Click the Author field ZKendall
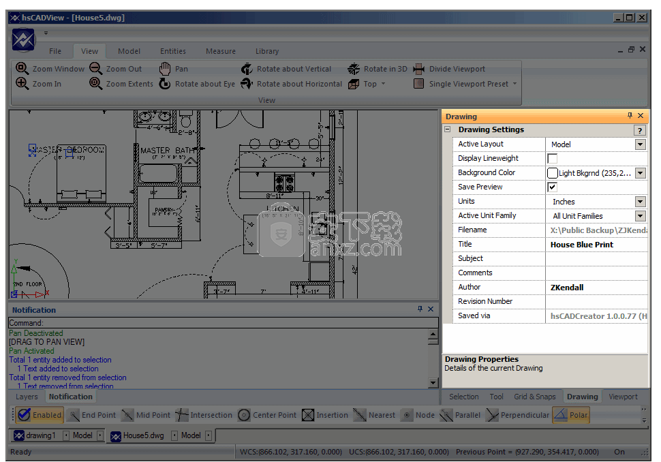The image size is (661, 462). pyautogui.click(x=596, y=288)
